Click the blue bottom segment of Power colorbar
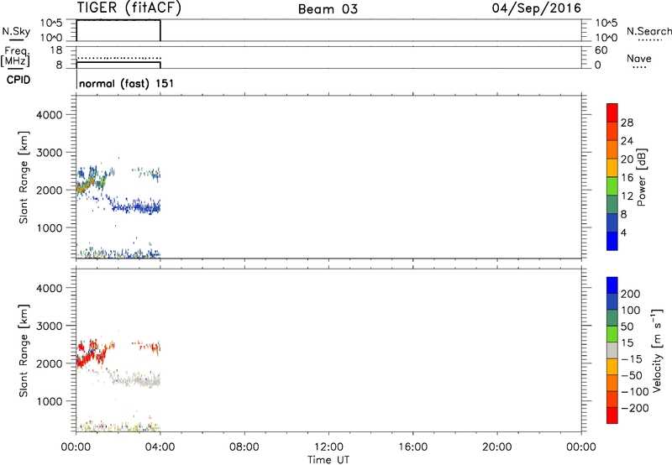Screen dimensions: 672x465 click(x=612, y=241)
